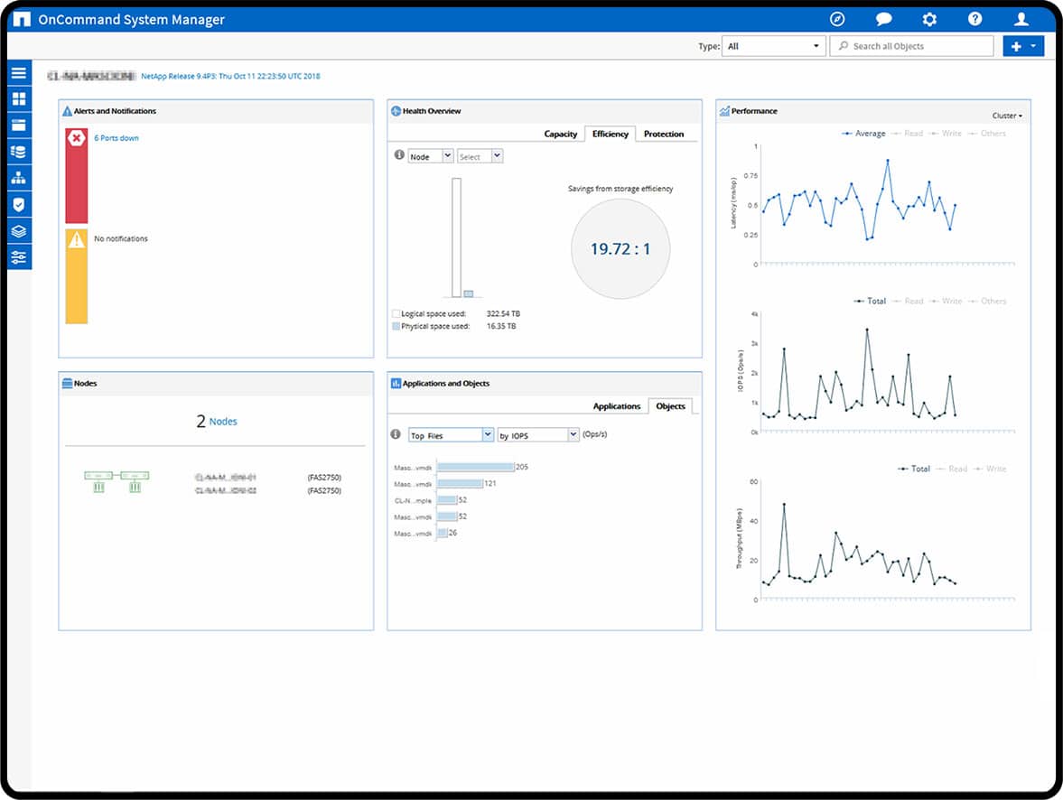The width and height of the screenshot is (1063, 800).
Task: Open the Type dropdown set to All
Action: (773, 46)
